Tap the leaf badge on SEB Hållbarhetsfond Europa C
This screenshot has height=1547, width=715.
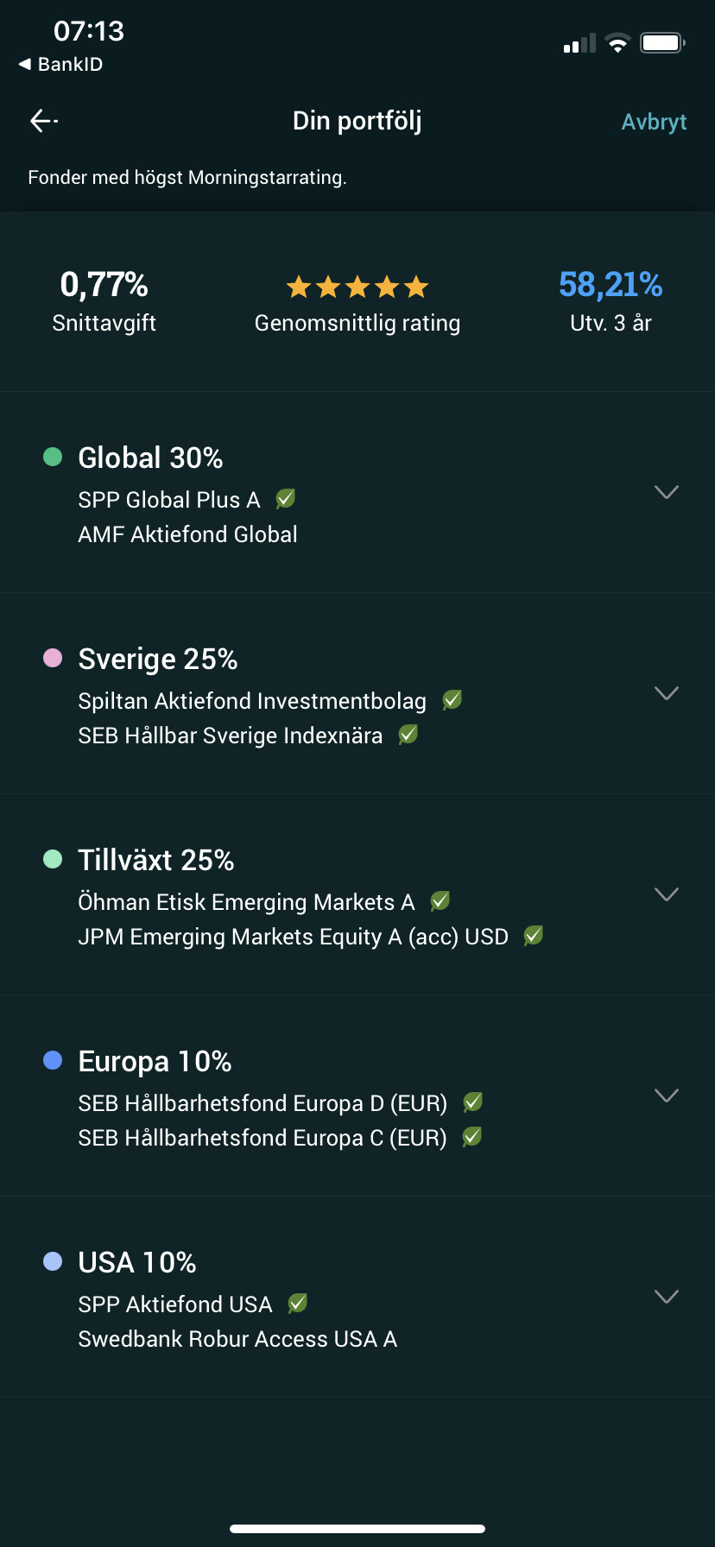coord(471,1137)
